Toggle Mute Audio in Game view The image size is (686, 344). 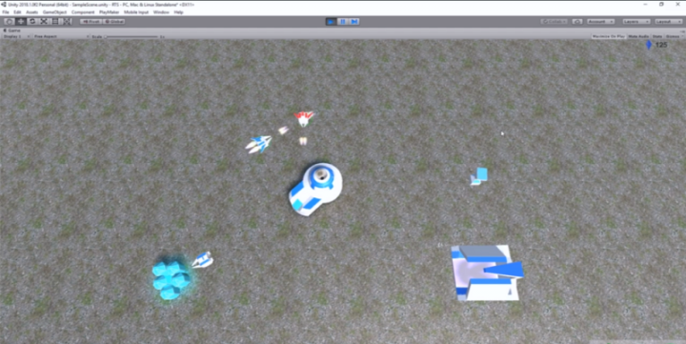pos(638,37)
